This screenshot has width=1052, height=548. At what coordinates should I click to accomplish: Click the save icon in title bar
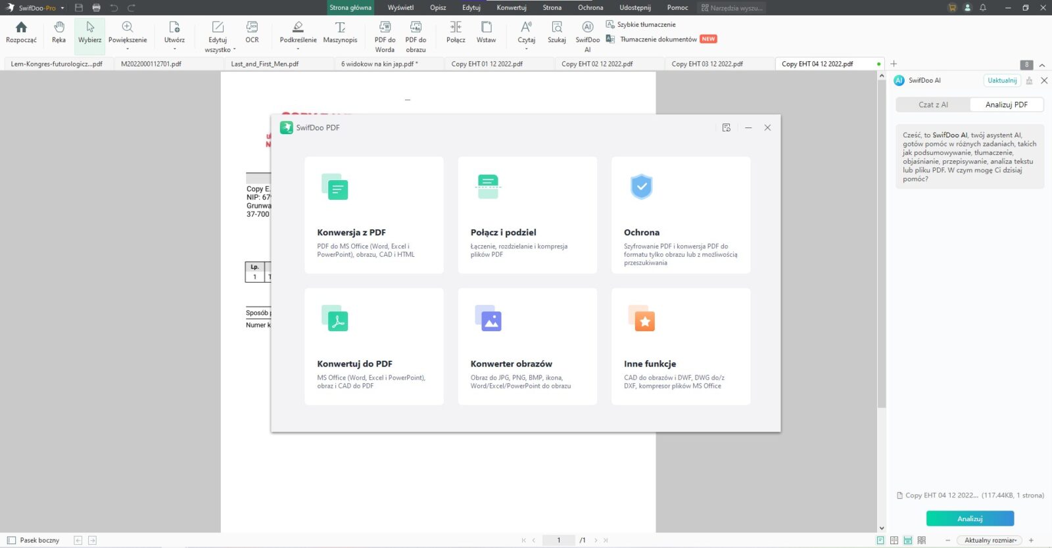[79, 8]
